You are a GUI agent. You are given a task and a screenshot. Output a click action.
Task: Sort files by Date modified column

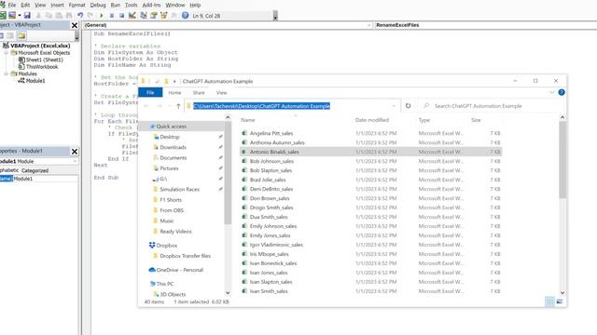[372, 120]
